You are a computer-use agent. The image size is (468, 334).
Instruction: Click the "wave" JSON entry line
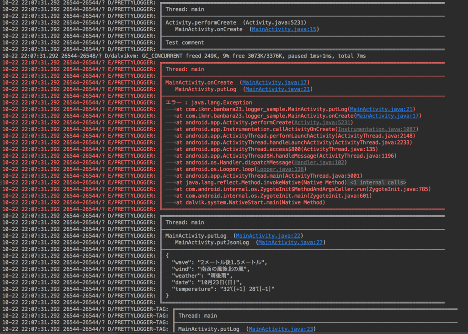220,262
